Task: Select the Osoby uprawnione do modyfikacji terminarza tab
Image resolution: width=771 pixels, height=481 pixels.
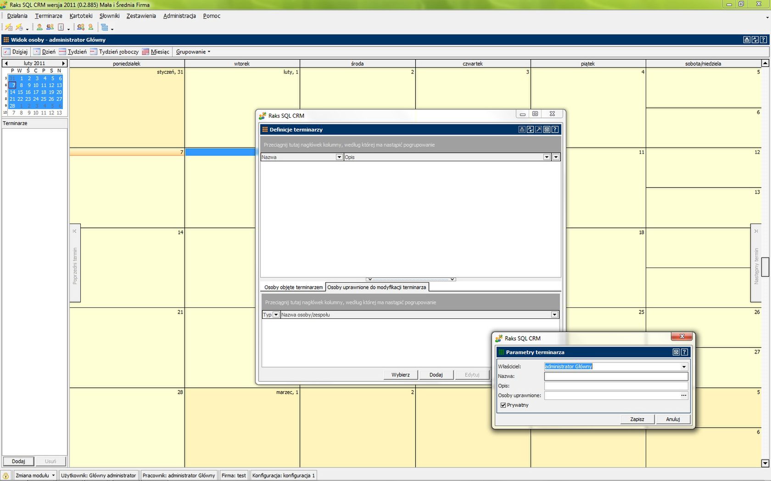Action: pyautogui.click(x=377, y=287)
